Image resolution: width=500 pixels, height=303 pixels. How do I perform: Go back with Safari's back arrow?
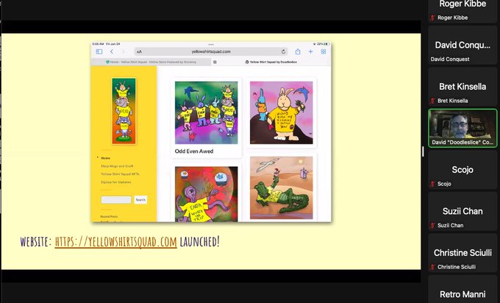pyautogui.click(x=112, y=51)
